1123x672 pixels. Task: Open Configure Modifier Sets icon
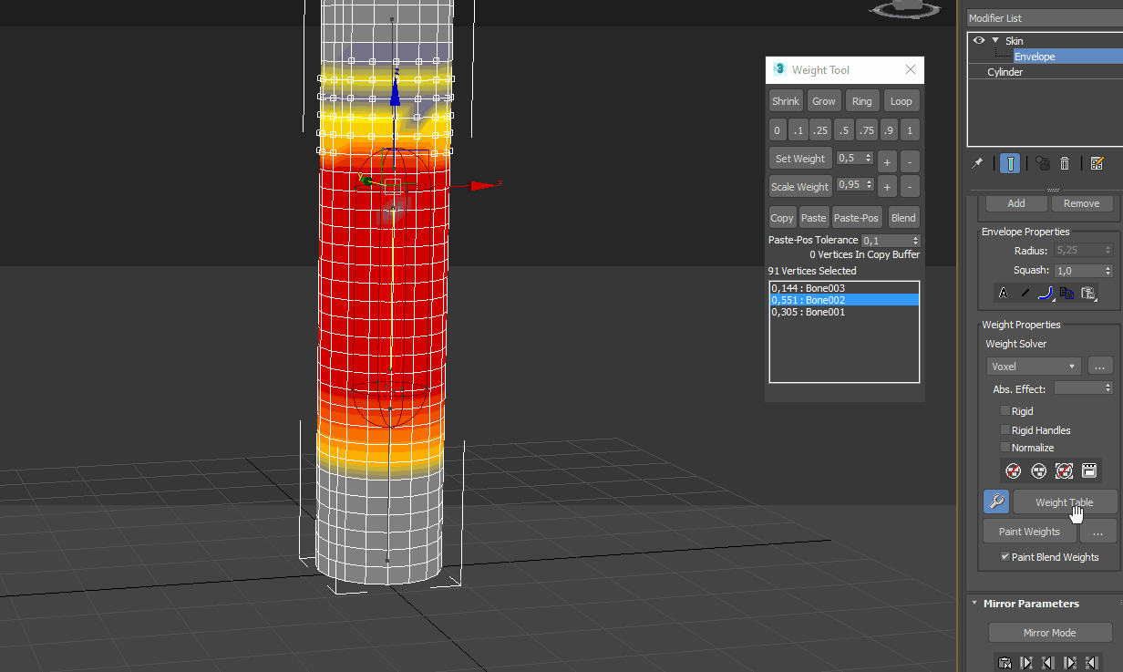coord(1097,164)
